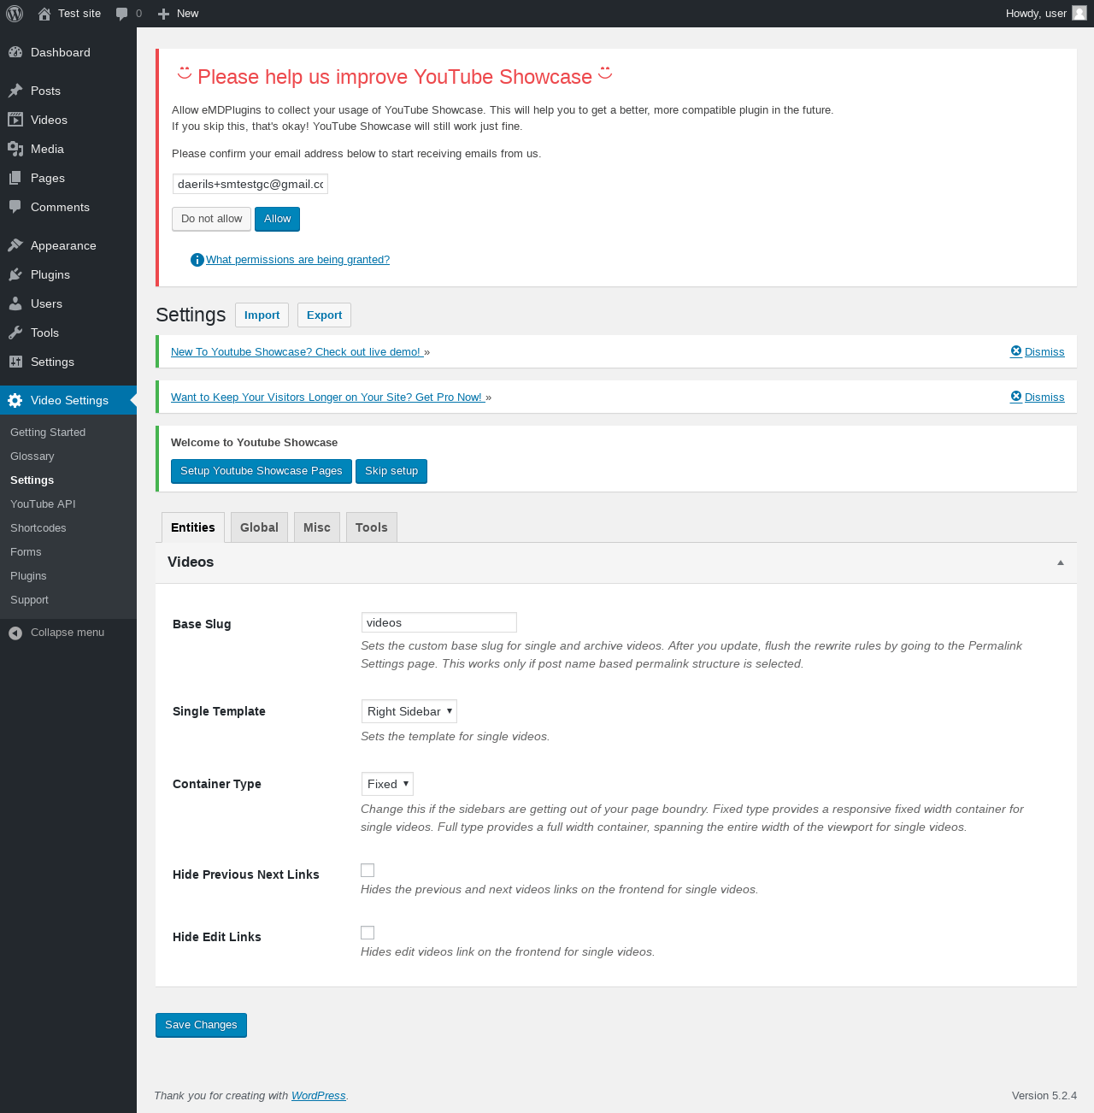The width and height of the screenshot is (1094, 1113).
Task: Click the Base Slug input field
Action: [439, 622]
